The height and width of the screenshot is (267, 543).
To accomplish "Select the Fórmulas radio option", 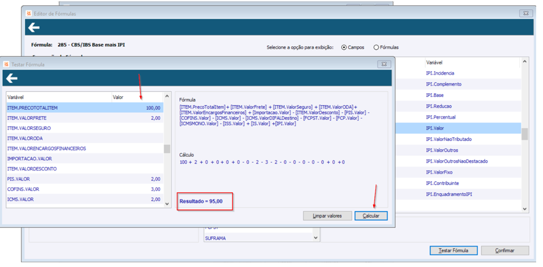I will (x=386, y=47).
